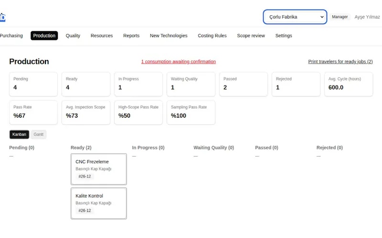Click the Pass Rate %67 card
The width and height of the screenshot is (382, 238).
(33, 112)
